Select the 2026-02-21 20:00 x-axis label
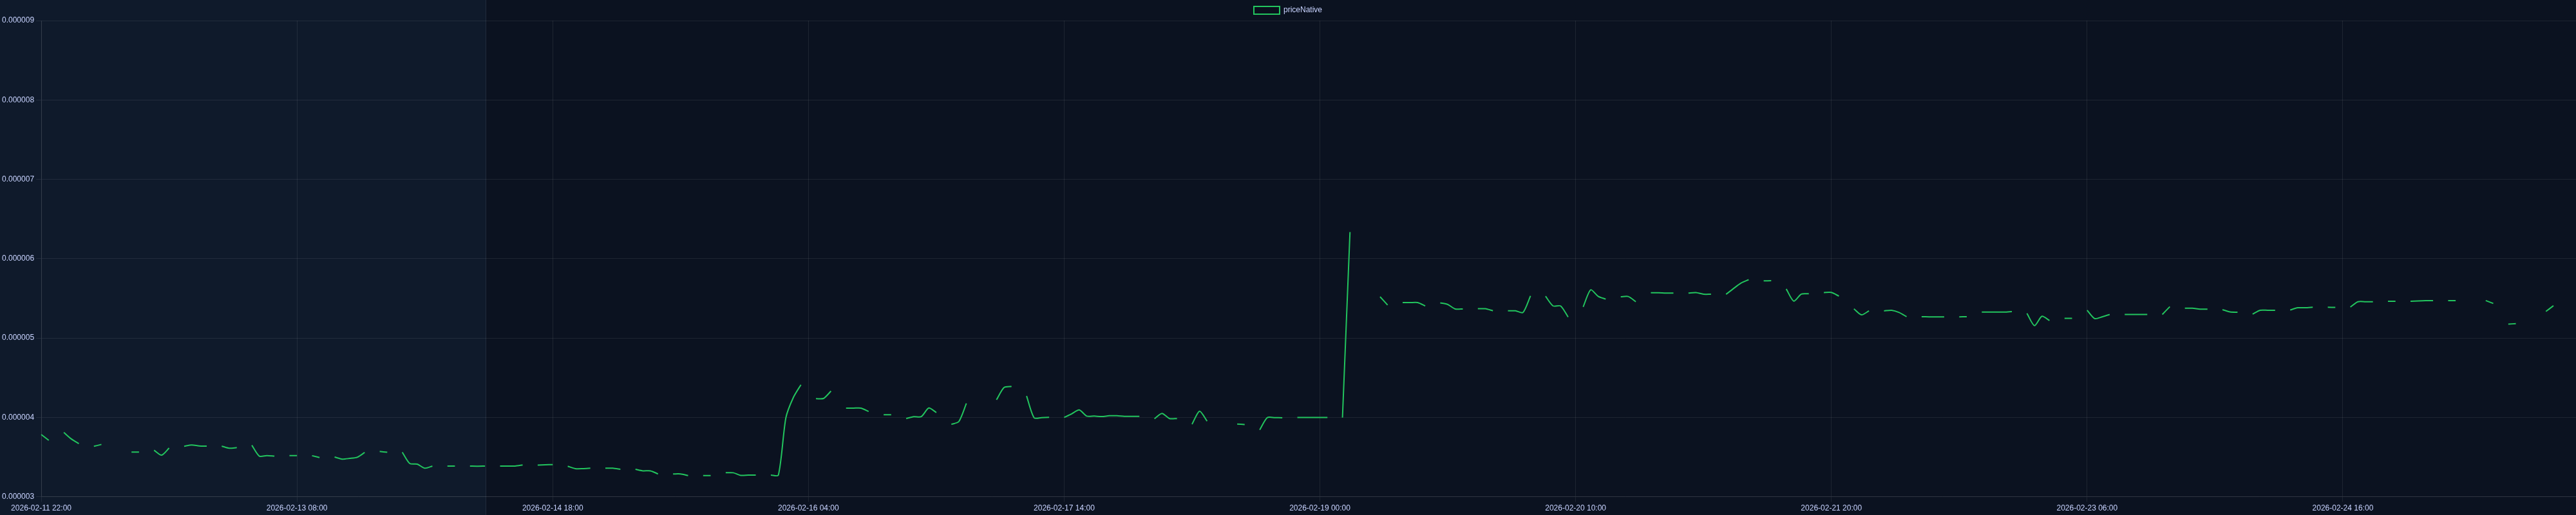The height and width of the screenshot is (515, 2576). pyautogui.click(x=1831, y=508)
